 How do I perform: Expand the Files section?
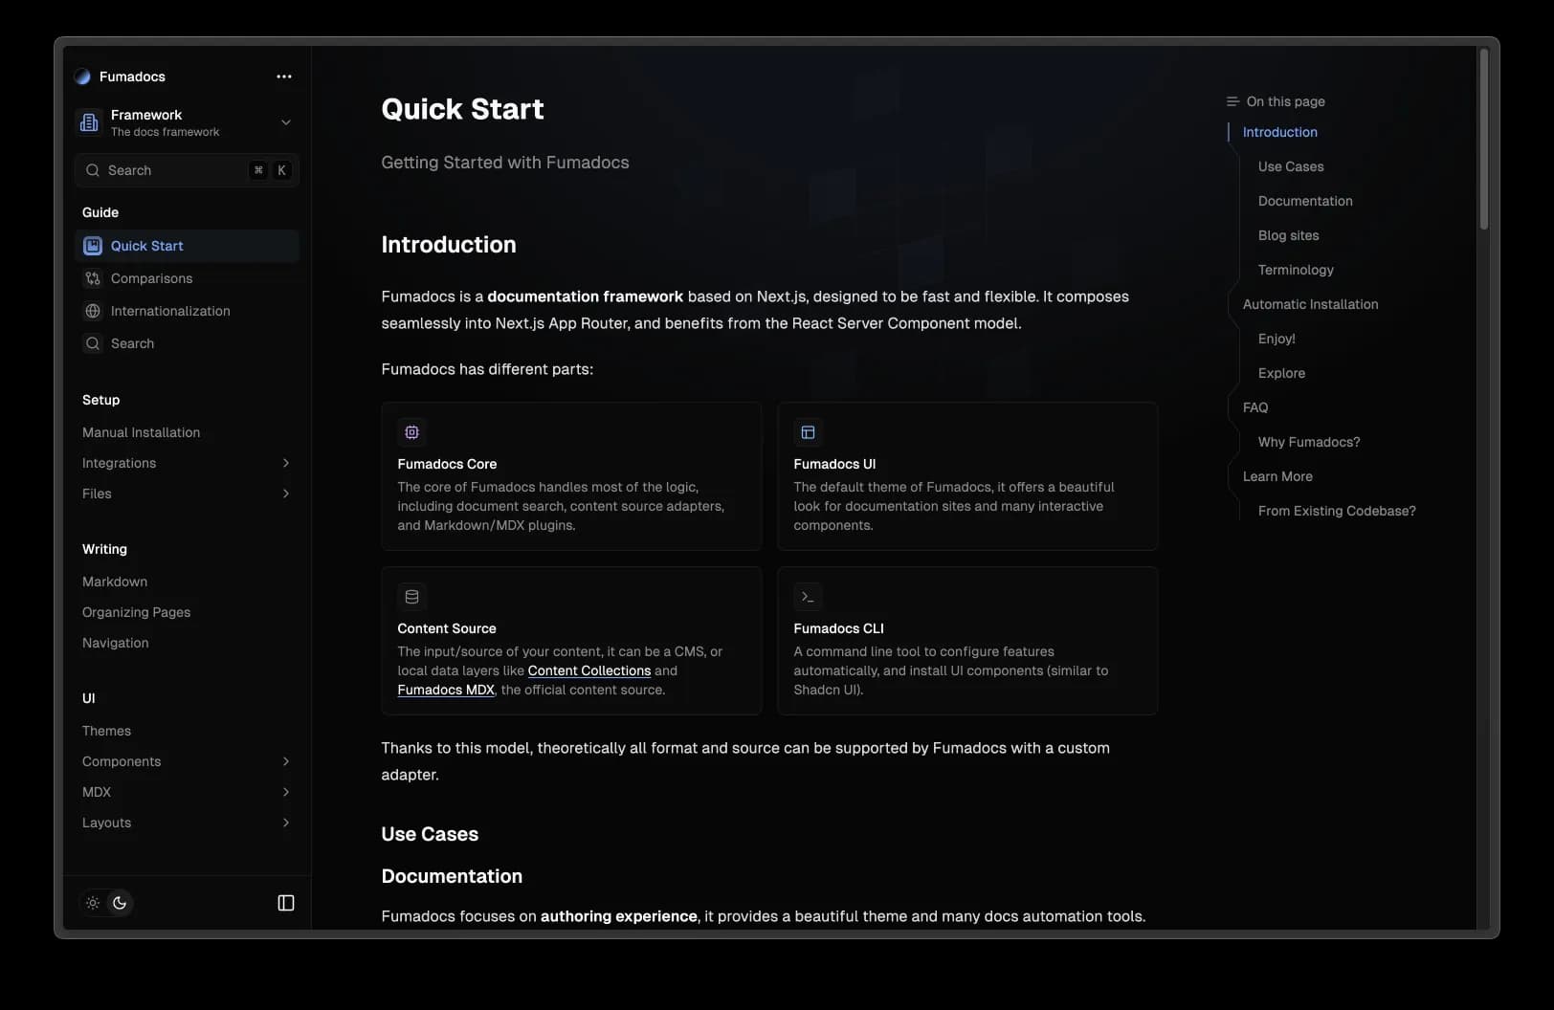[285, 494]
